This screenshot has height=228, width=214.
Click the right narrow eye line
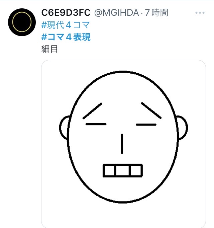coord(146,125)
